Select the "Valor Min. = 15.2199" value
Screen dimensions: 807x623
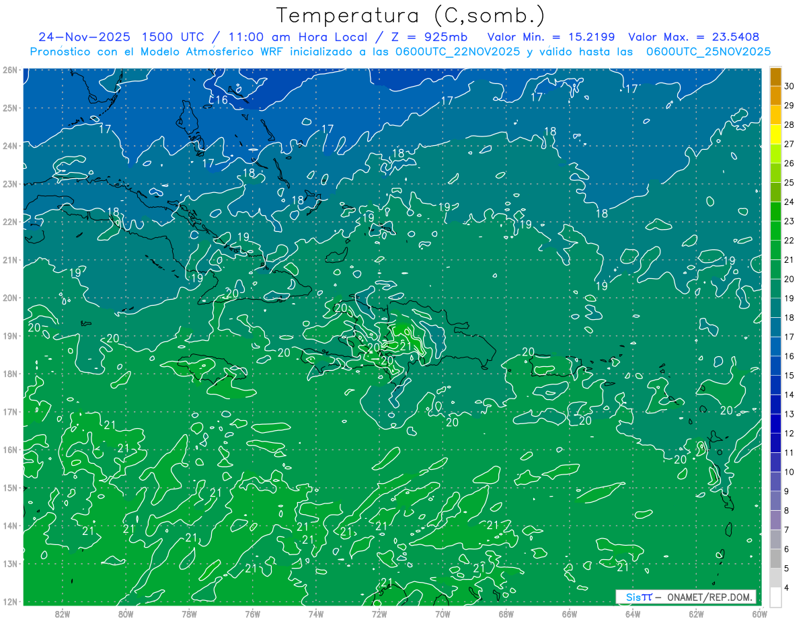tap(551, 37)
